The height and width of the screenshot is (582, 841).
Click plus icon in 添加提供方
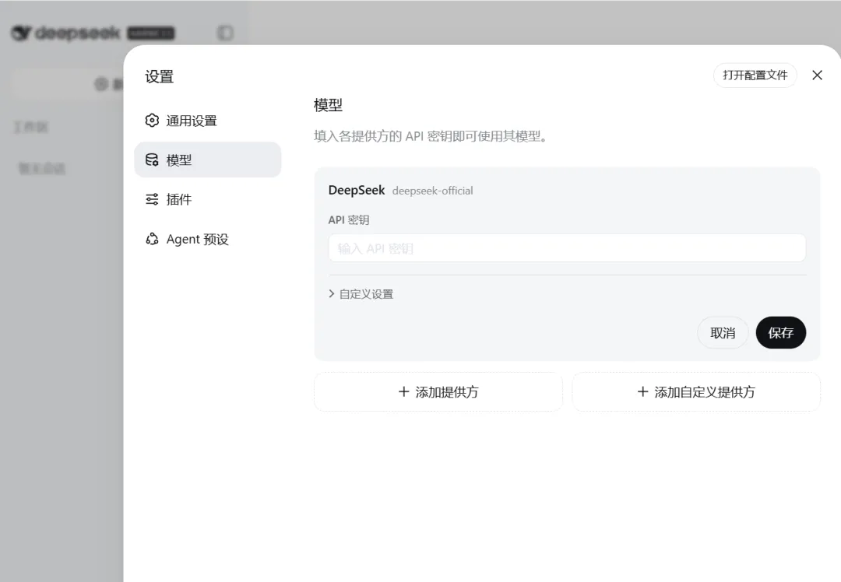click(x=404, y=391)
